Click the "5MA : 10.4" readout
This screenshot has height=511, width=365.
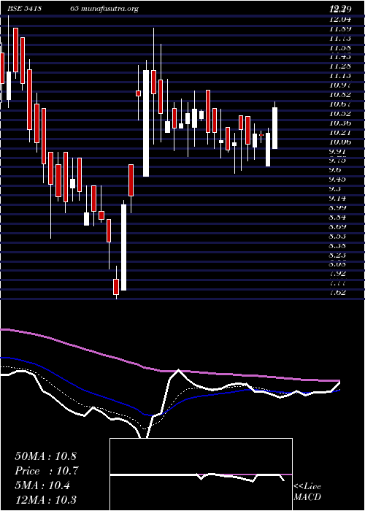42,486
